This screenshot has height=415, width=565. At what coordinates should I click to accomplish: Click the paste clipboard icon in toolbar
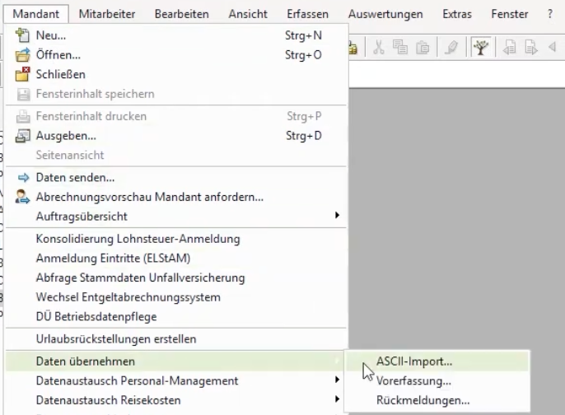pyautogui.click(x=422, y=48)
